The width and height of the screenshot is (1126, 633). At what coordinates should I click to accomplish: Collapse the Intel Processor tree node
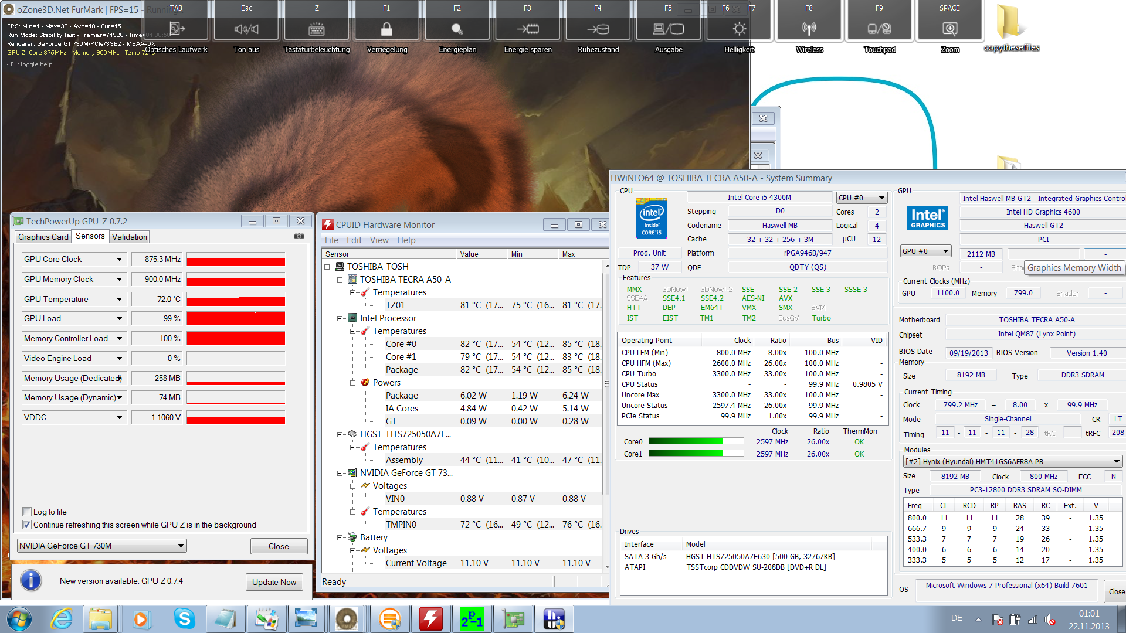tap(340, 318)
